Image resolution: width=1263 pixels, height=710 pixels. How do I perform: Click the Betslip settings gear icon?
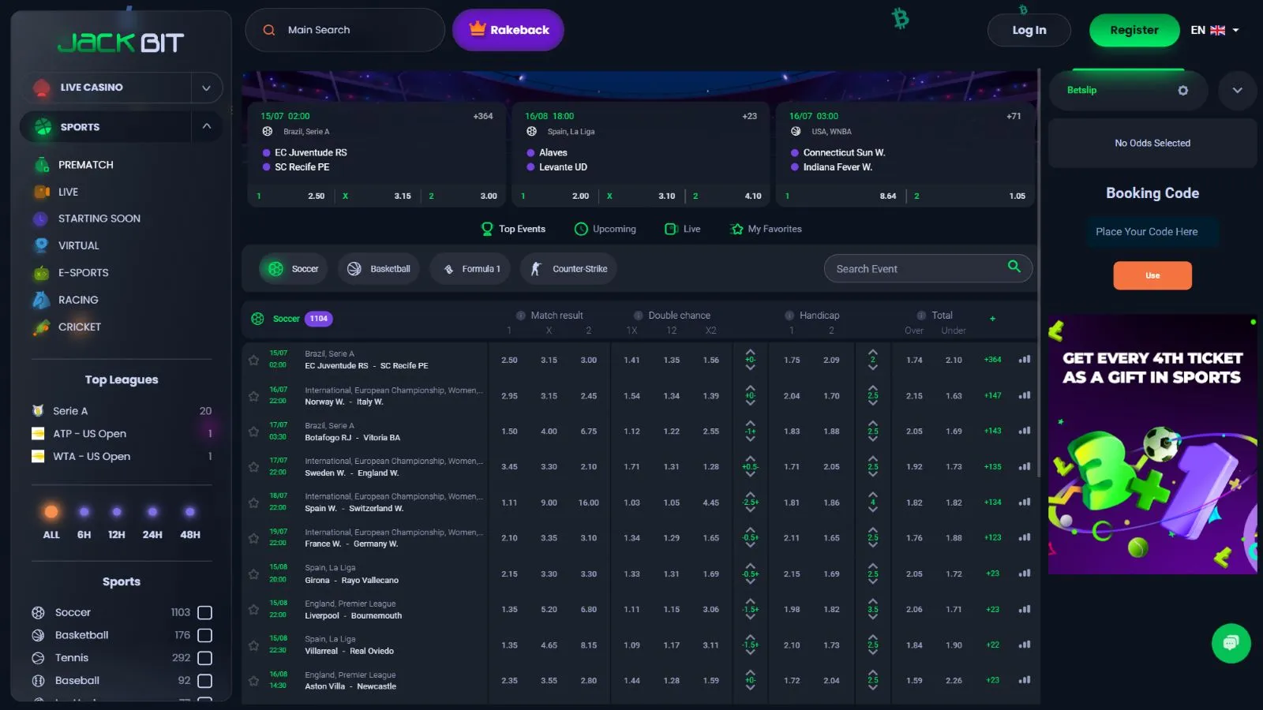pyautogui.click(x=1182, y=91)
